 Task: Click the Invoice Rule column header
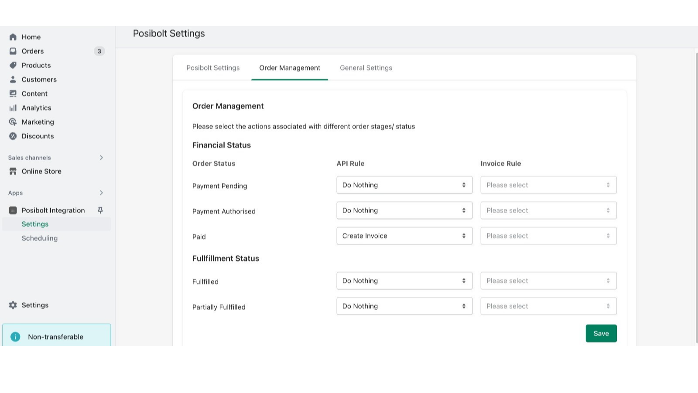coord(501,163)
